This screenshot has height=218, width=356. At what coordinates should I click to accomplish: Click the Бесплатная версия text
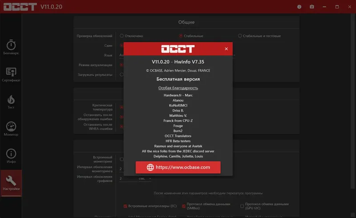tap(178, 79)
